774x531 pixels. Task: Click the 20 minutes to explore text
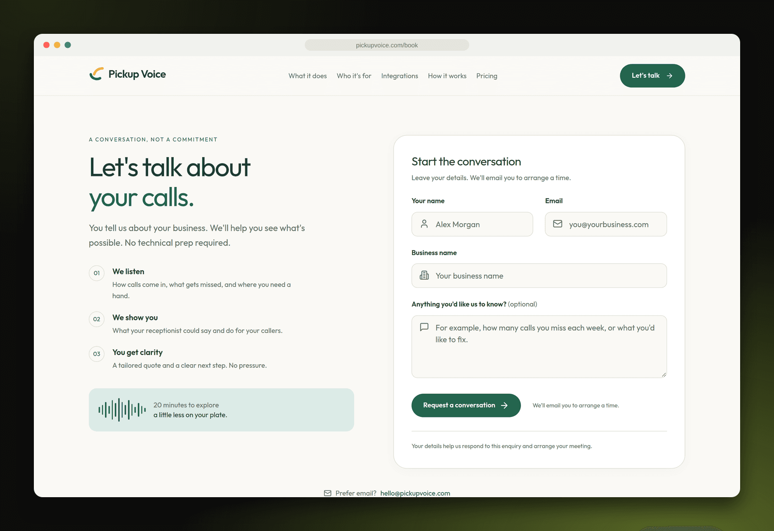[186, 405]
